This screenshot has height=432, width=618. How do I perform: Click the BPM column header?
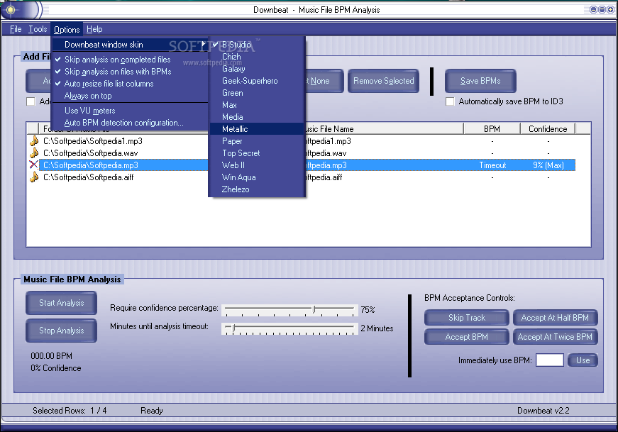(x=492, y=129)
